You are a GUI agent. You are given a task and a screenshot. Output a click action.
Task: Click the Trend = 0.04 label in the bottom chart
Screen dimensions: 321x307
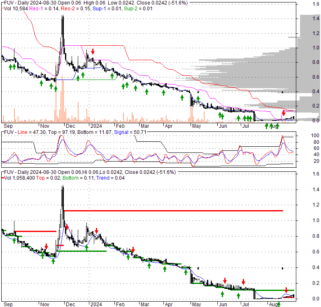coord(110,178)
